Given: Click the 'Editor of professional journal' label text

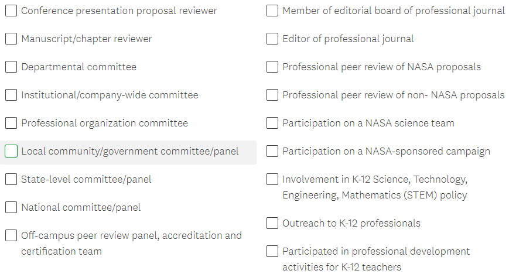Looking at the screenshot, I should pos(348,39).
